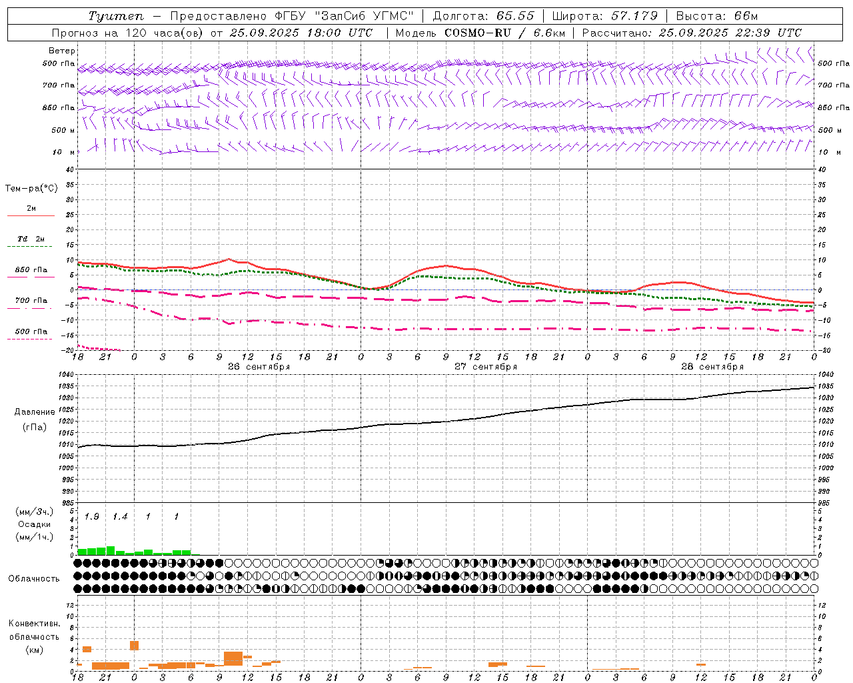Click the station name Tyumen in header
Image resolution: width=853 pixels, height=683 pixels.
pyautogui.click(x=115, y=16)
